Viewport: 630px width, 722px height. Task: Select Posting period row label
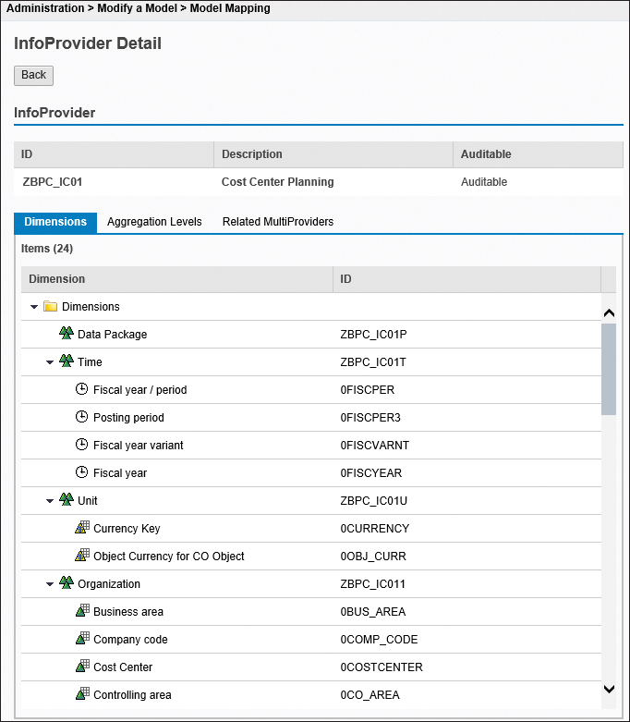[x=128, y=418]
